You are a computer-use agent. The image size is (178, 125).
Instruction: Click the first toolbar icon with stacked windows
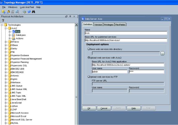3,11
